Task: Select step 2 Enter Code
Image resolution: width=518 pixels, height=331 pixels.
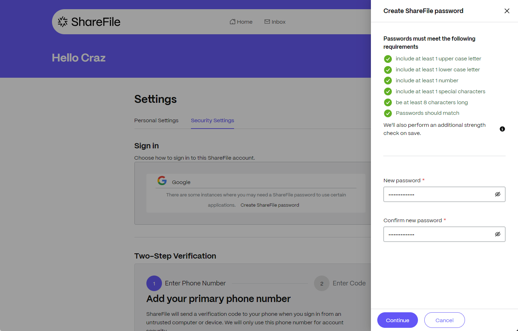Action: 321,283
